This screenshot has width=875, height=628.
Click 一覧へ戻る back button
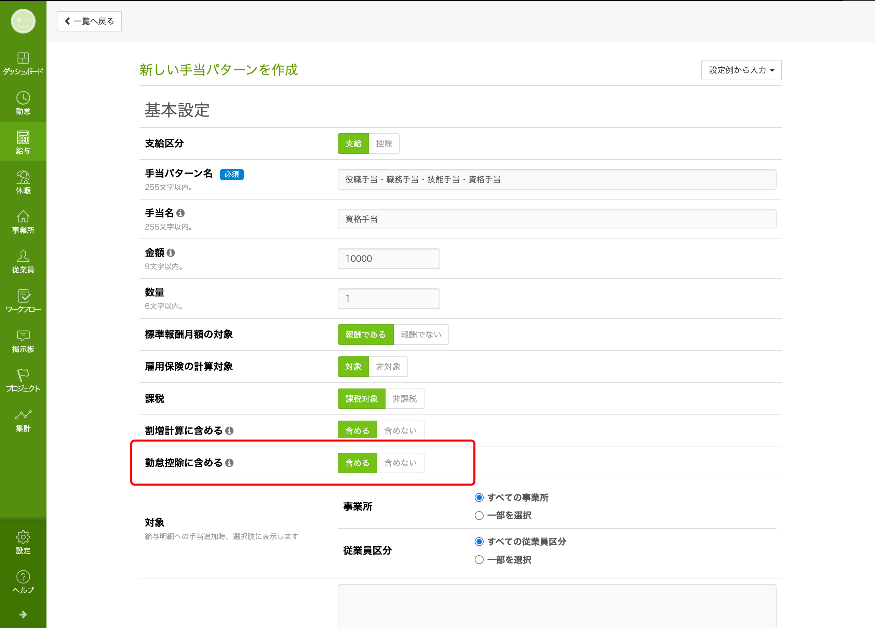(90, 21)
